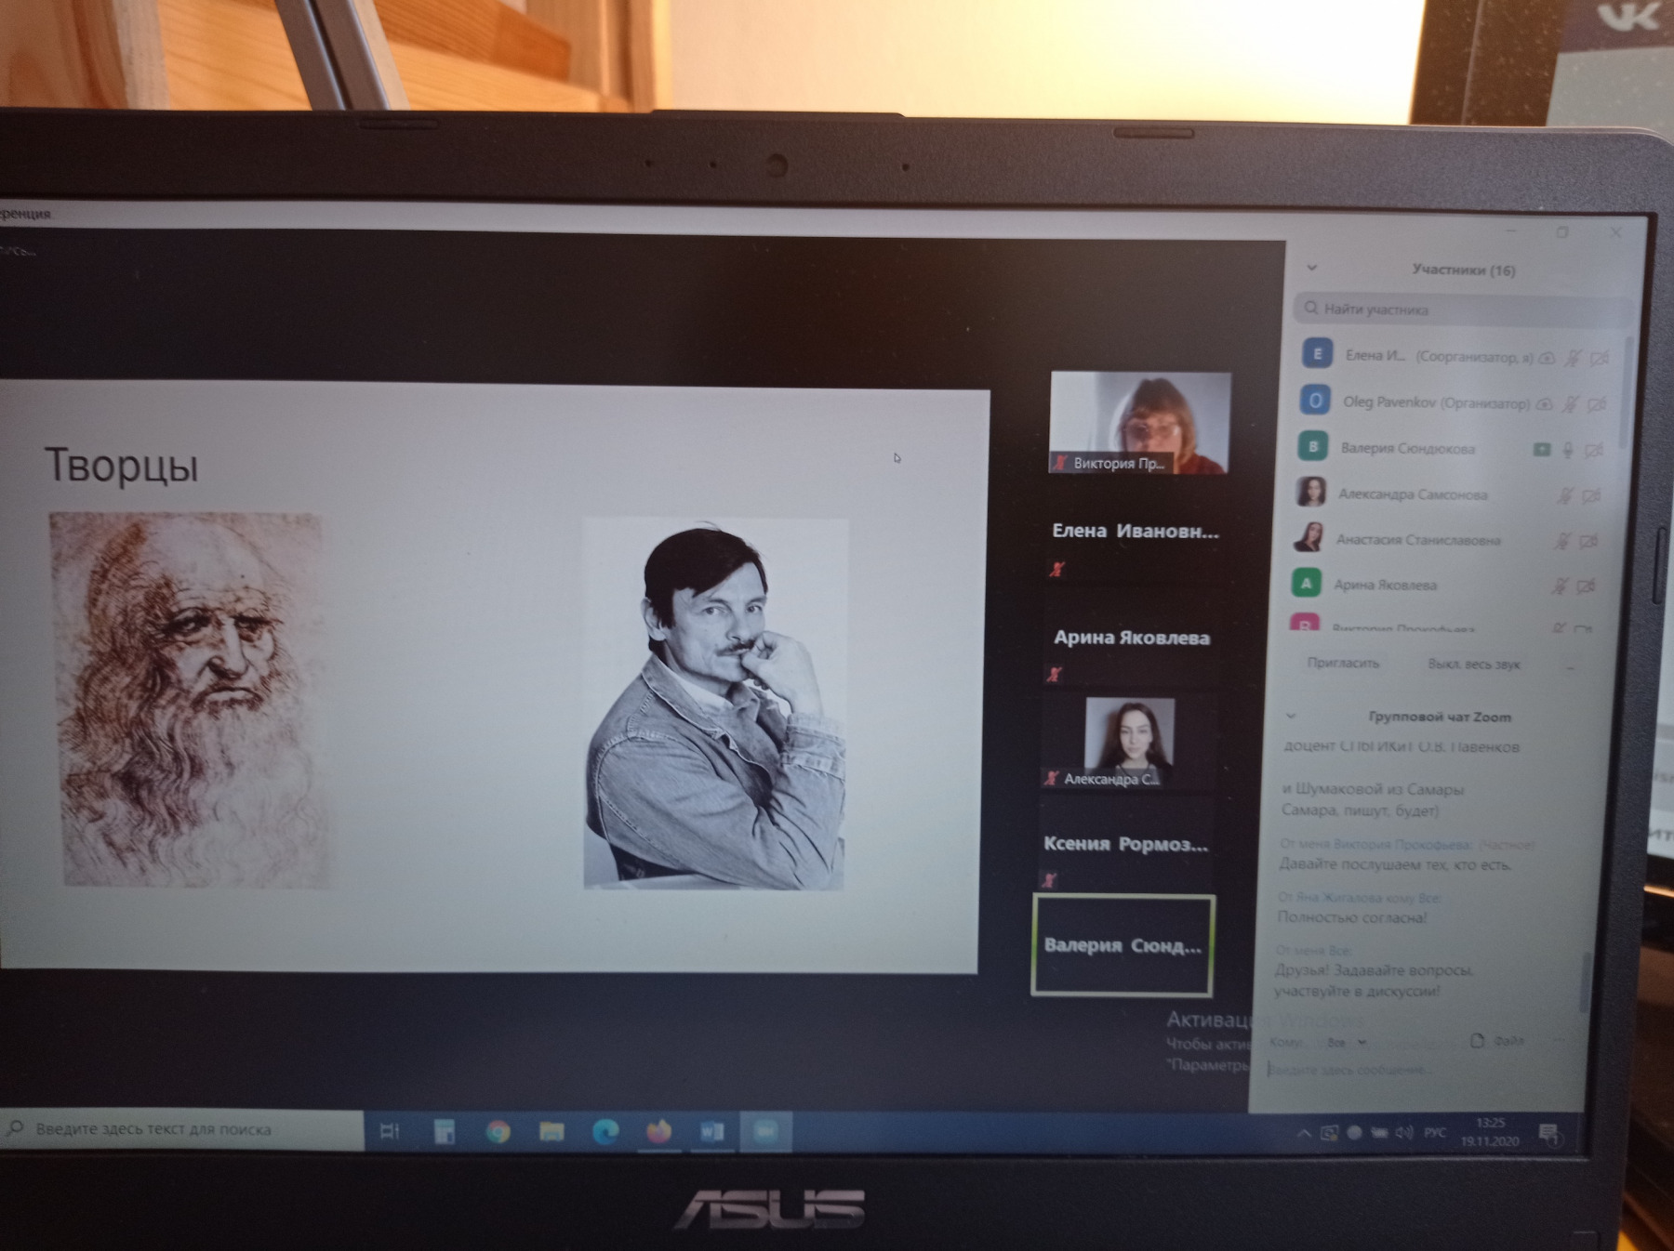1674x1251 pixels.
Task: Click Oleg Pavenkov blue O avatar
Action: [x=1315, y=401]
